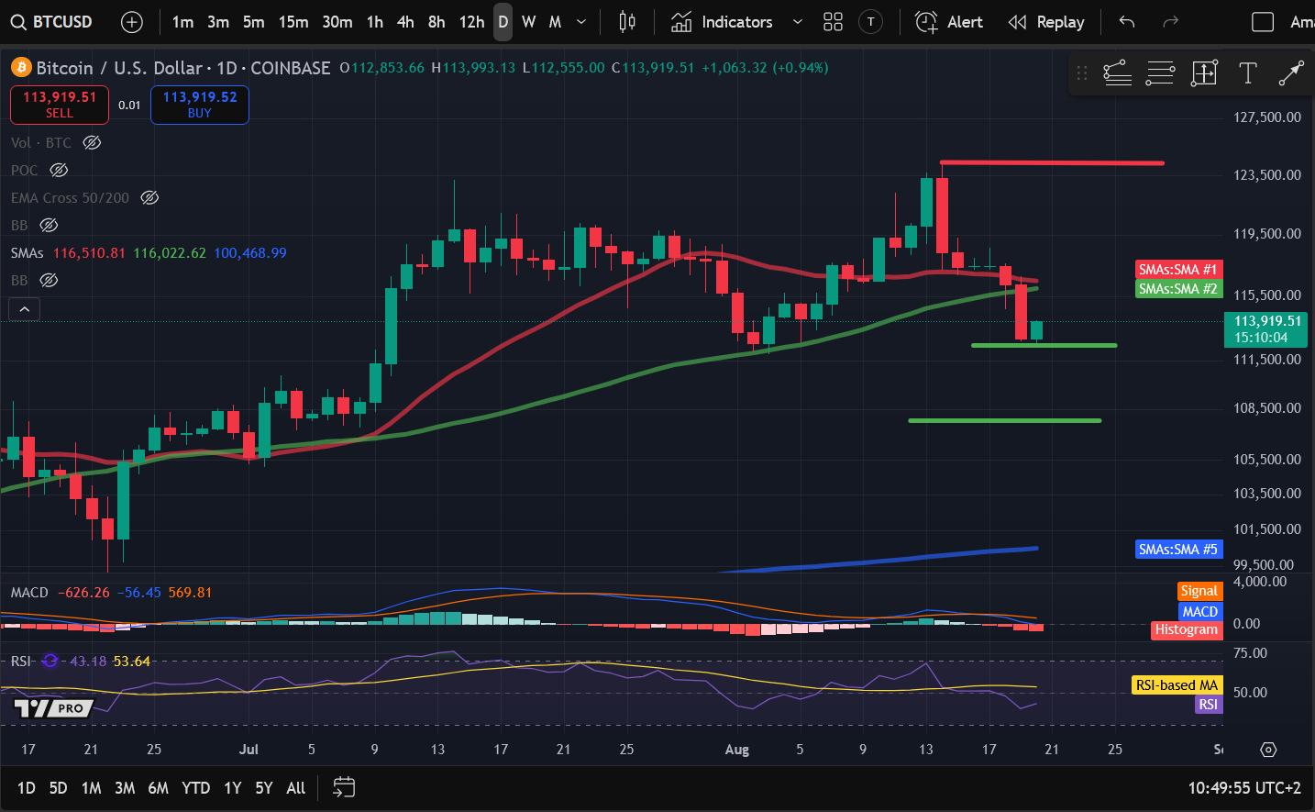Select the horizontal lines tool in floating toolbar
This screenshot has width=1315, height=812.
1160,73
